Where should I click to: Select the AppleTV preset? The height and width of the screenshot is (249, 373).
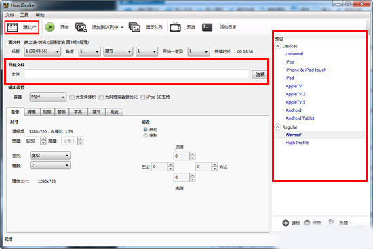pyautogui.click(x=294, y=86)
